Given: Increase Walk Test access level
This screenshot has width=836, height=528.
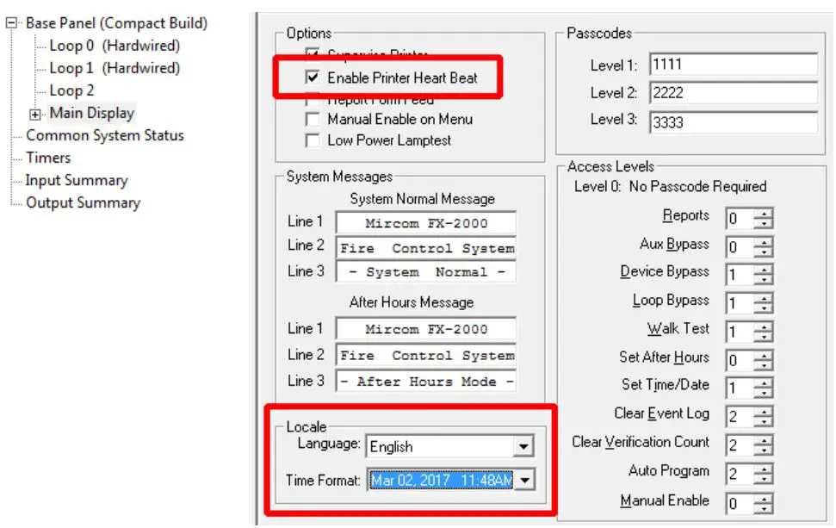Looking at the screenshot, I should point(764,327).
